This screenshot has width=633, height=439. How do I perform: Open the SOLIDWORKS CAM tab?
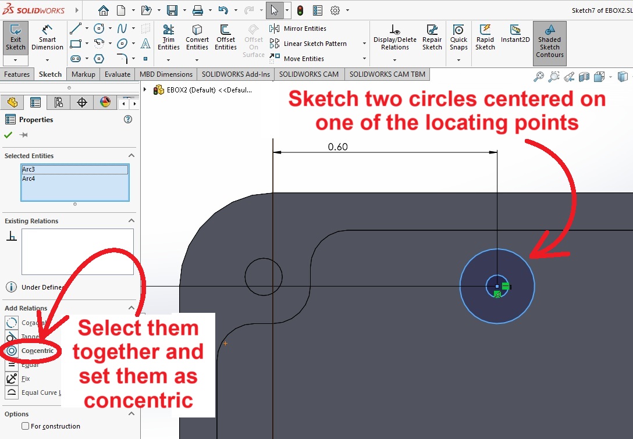pos(308,74)
